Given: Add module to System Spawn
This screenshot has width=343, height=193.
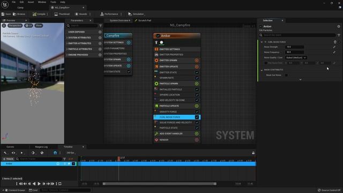Looking at the screenshot, I should [129, 60].
